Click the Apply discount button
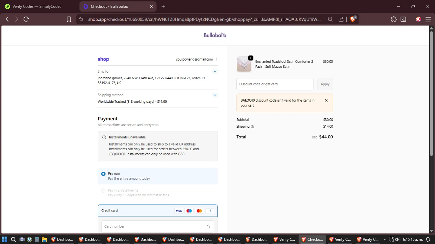 coord(325,84)
